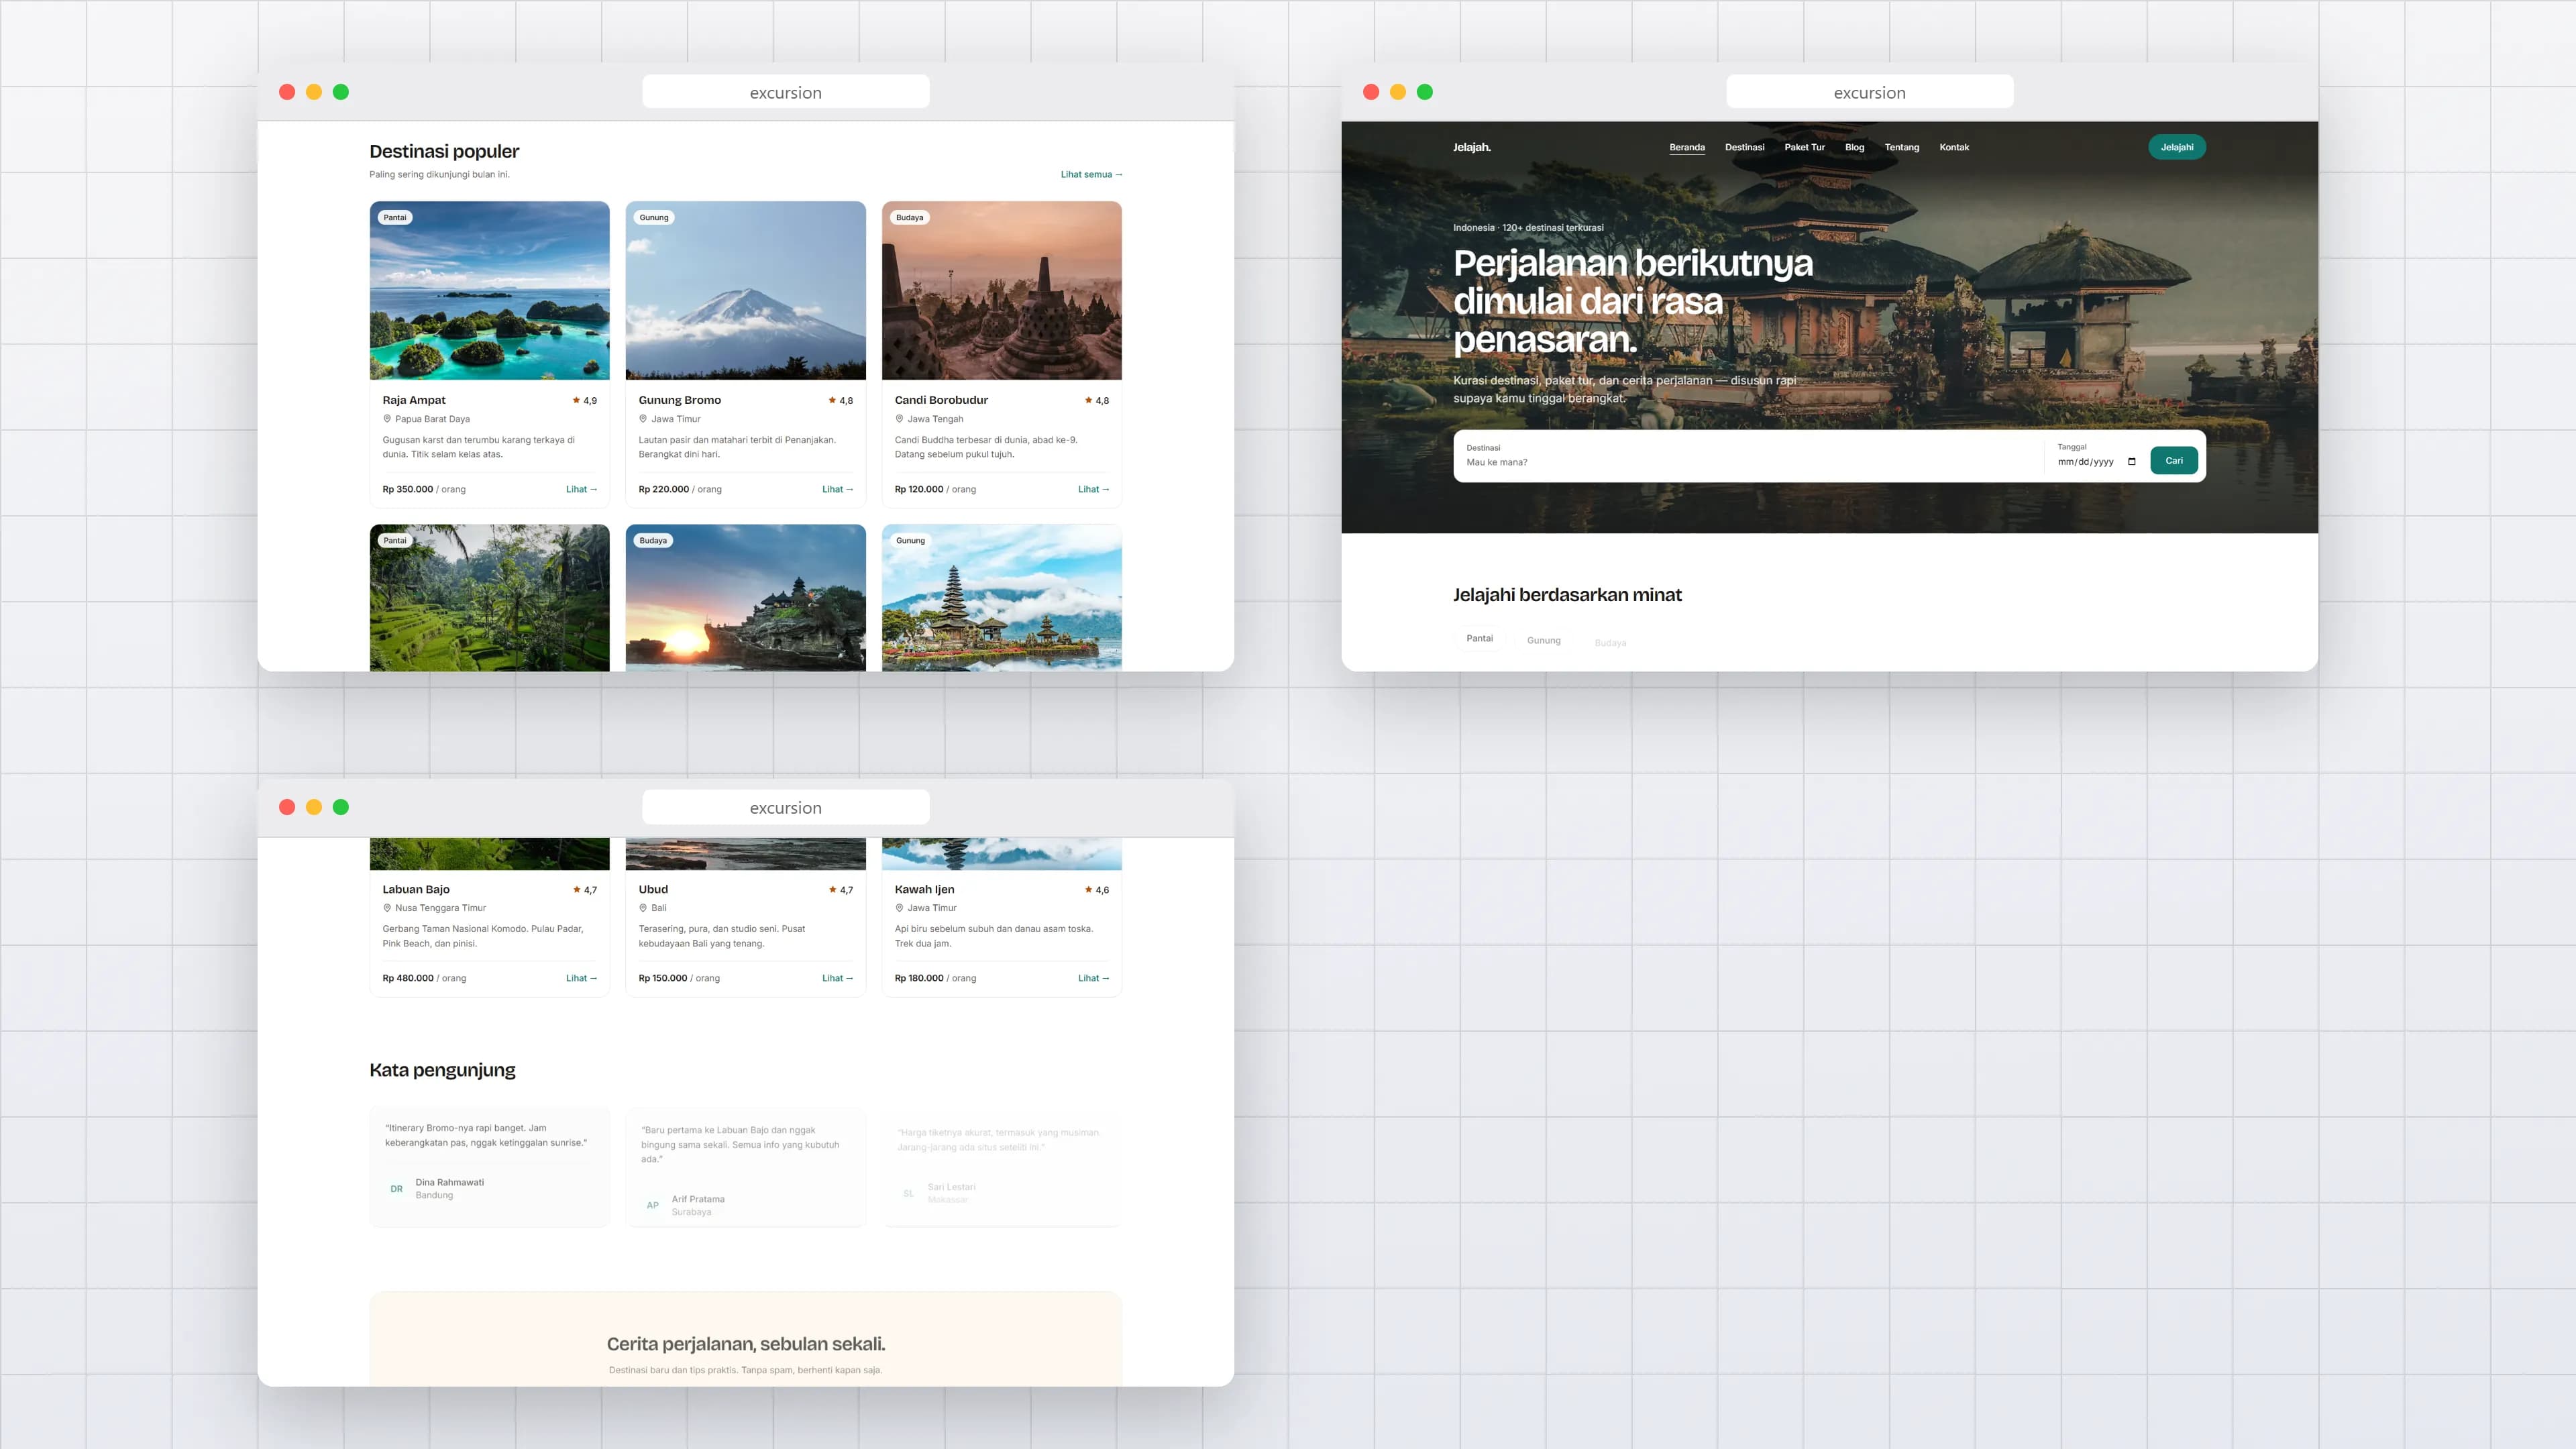Click the Tanggal date field

2097,462
